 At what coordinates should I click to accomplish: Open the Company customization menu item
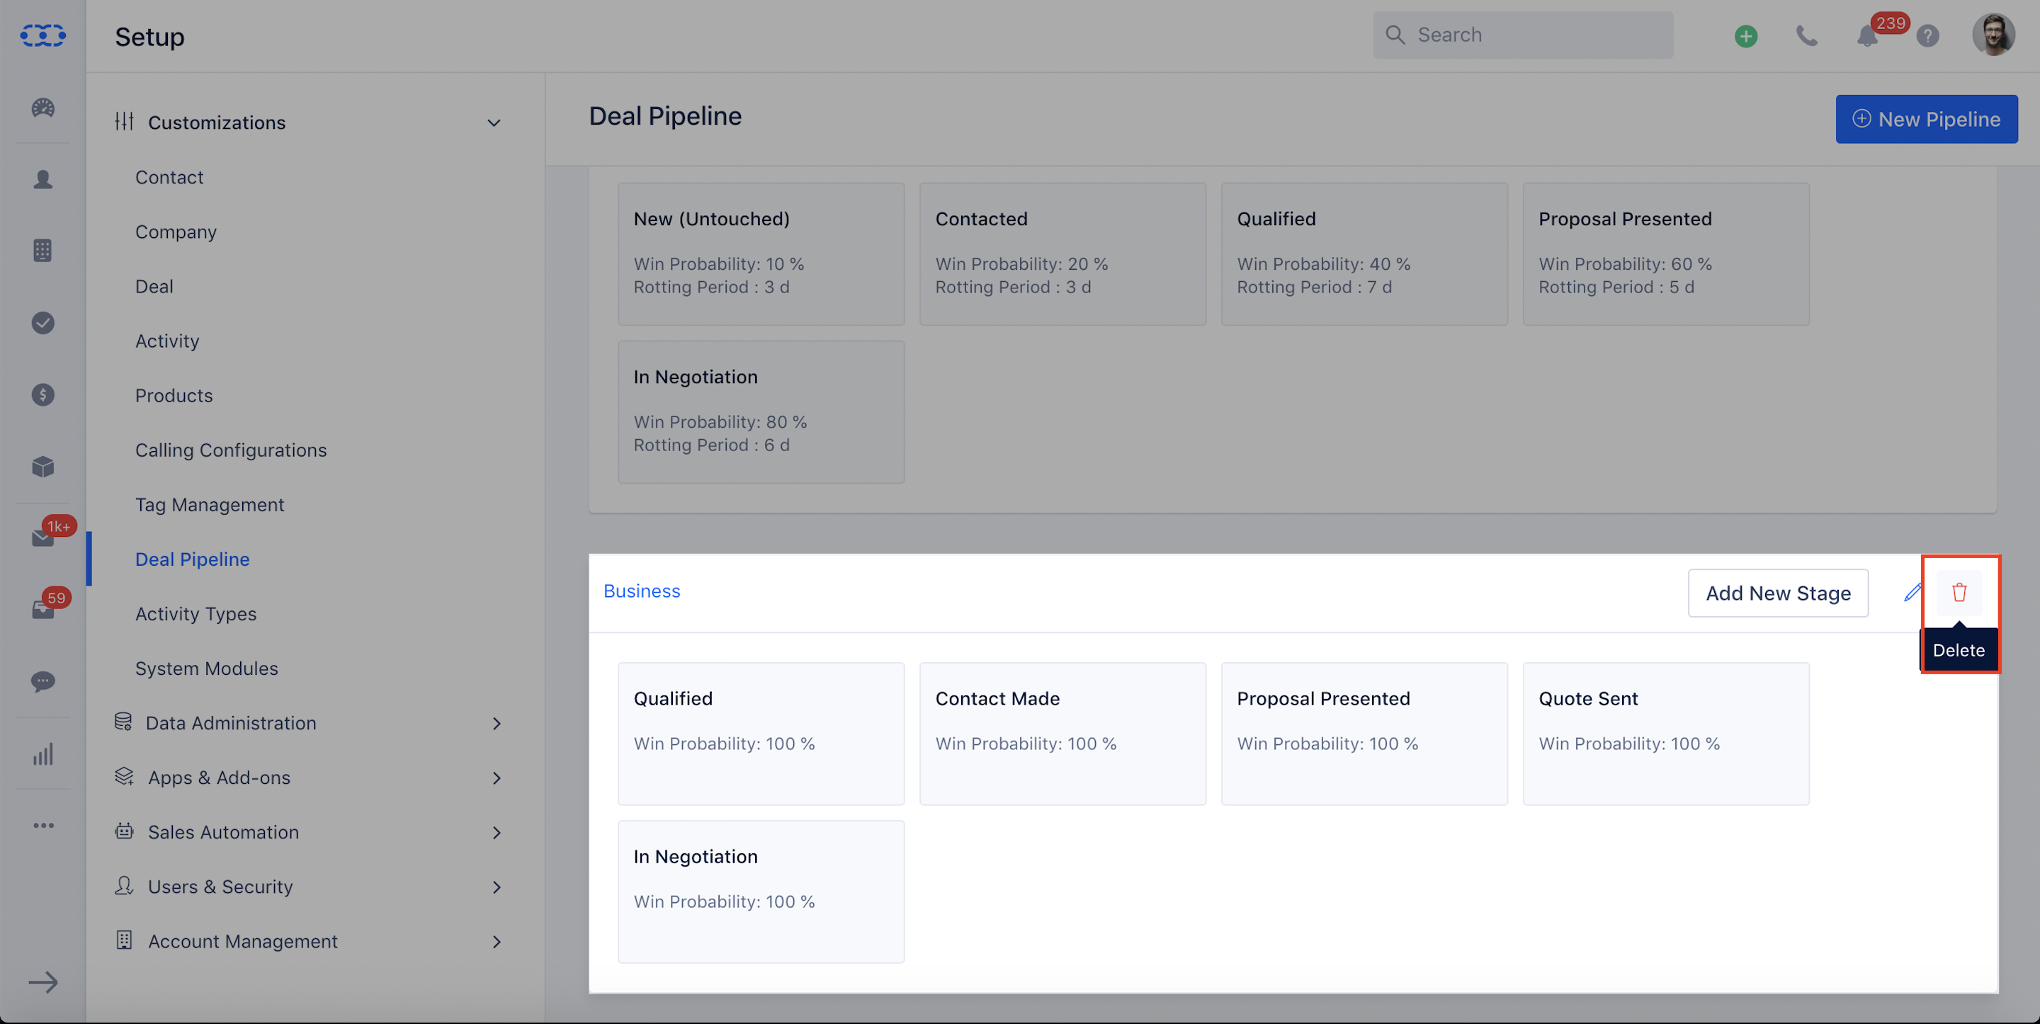176,232
